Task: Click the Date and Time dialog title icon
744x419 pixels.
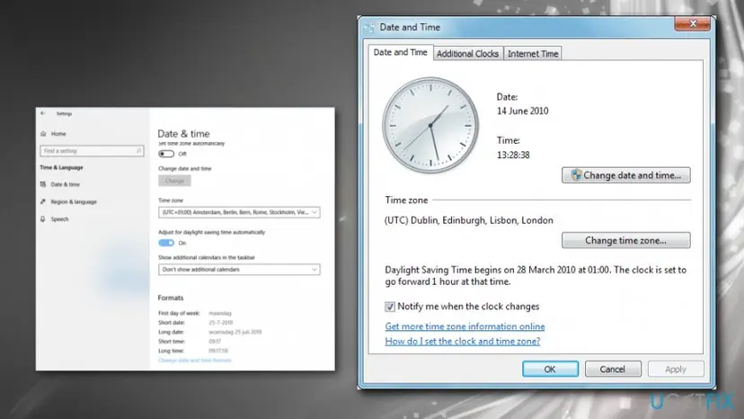Action: pyautogui.click(x=368, y=28)
